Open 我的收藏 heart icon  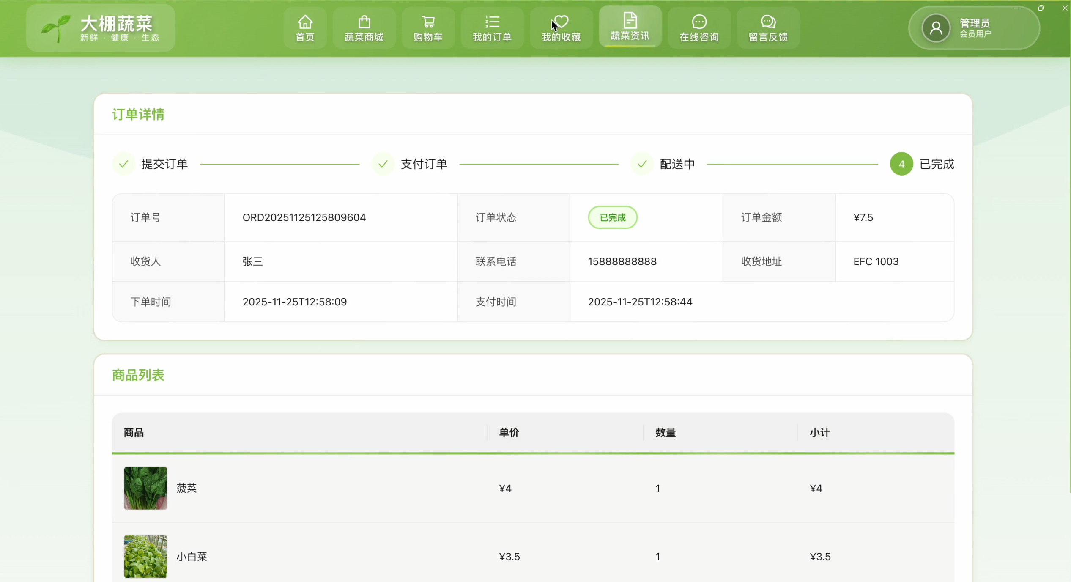click(x=562, y=21)
